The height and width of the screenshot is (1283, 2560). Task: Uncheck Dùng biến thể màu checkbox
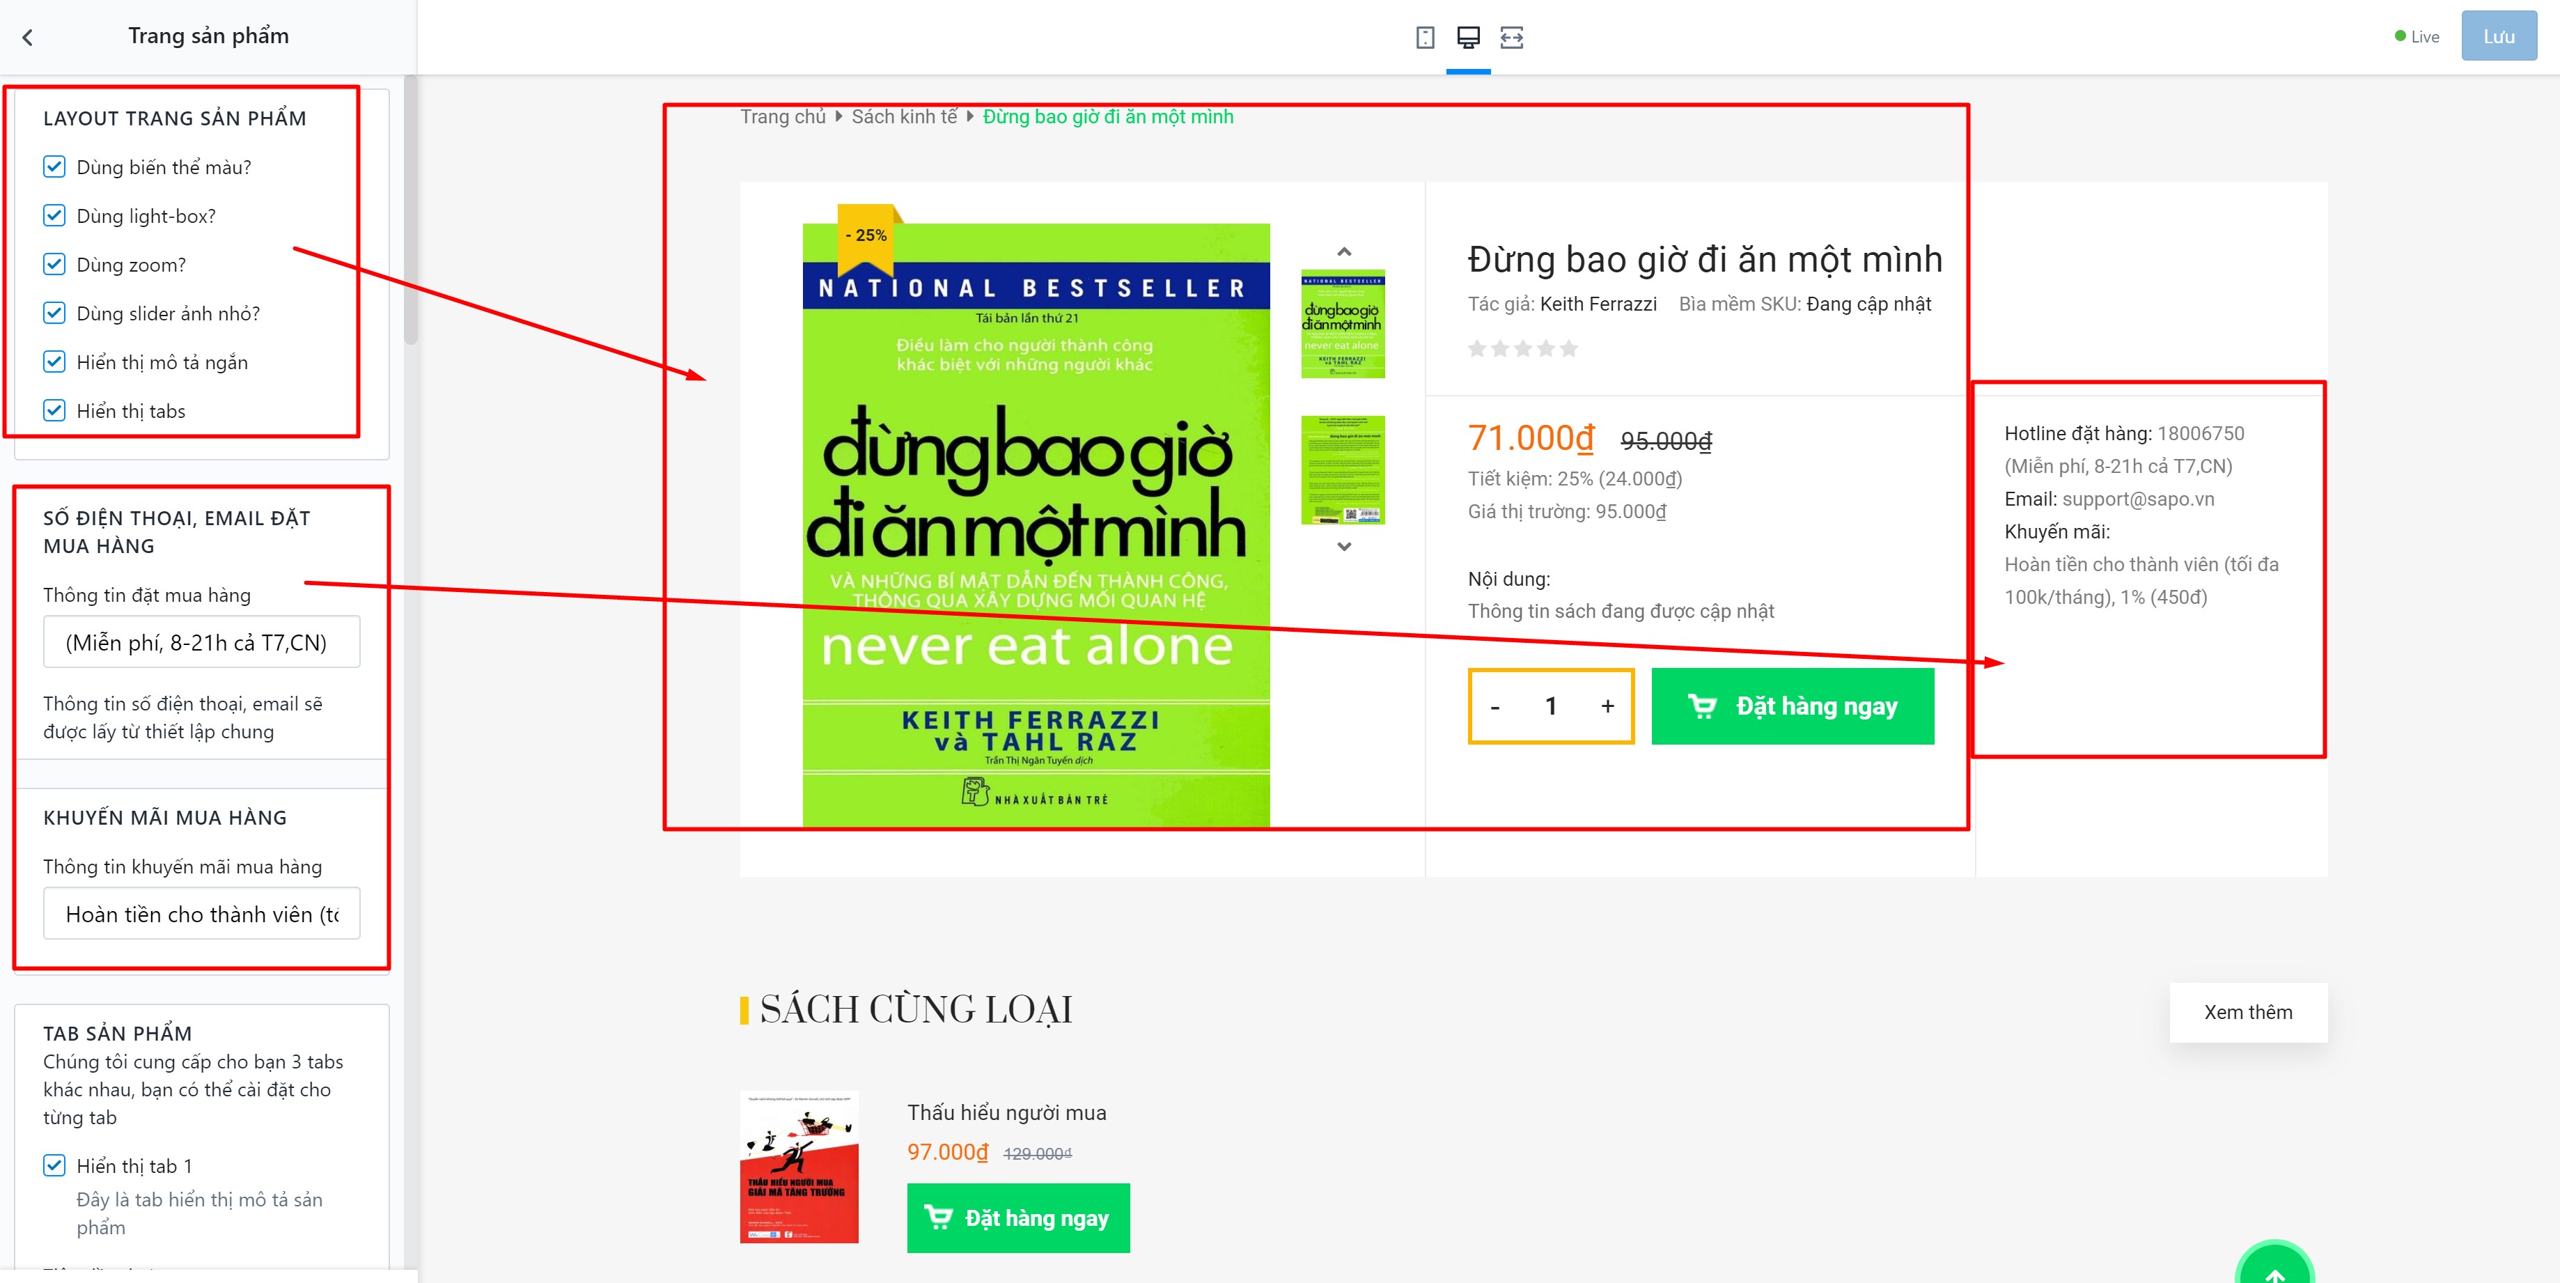coord(54,167)
